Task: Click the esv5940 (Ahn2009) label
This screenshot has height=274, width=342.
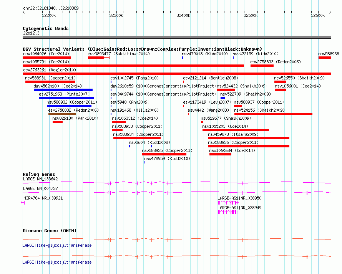Action: (130, 102)
